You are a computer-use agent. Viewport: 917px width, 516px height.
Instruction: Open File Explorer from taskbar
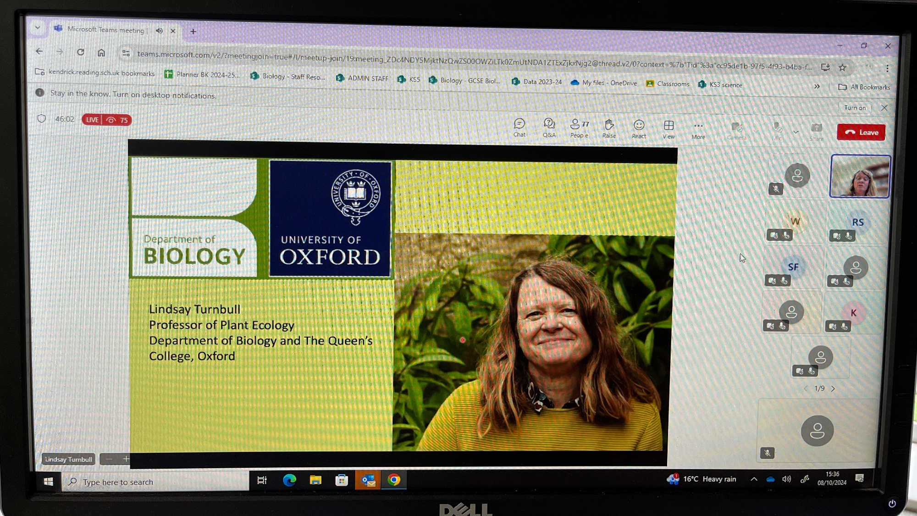(x=315, y=480)
